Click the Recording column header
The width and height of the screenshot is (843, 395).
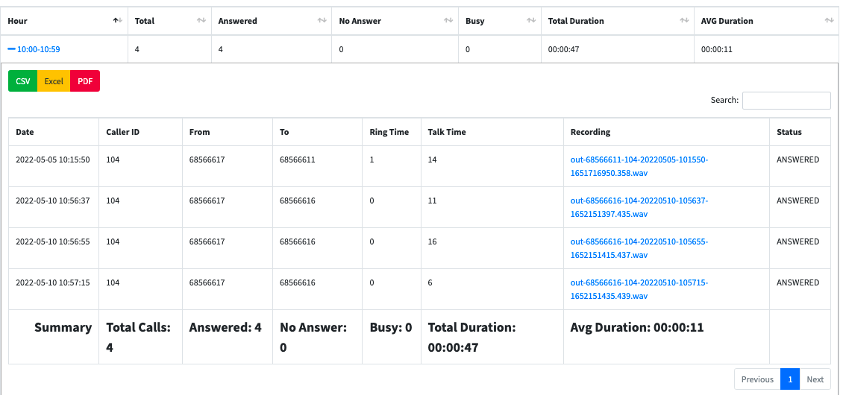tap(667, 132)
